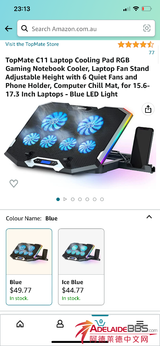Select the Blue colour option card
Image resolution: width=160 pixels, height=346 pixels.
(29, 267)
